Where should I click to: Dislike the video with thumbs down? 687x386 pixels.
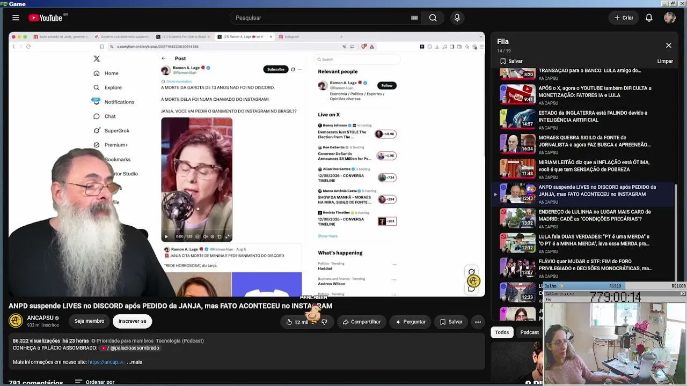[x=324, y=322]
